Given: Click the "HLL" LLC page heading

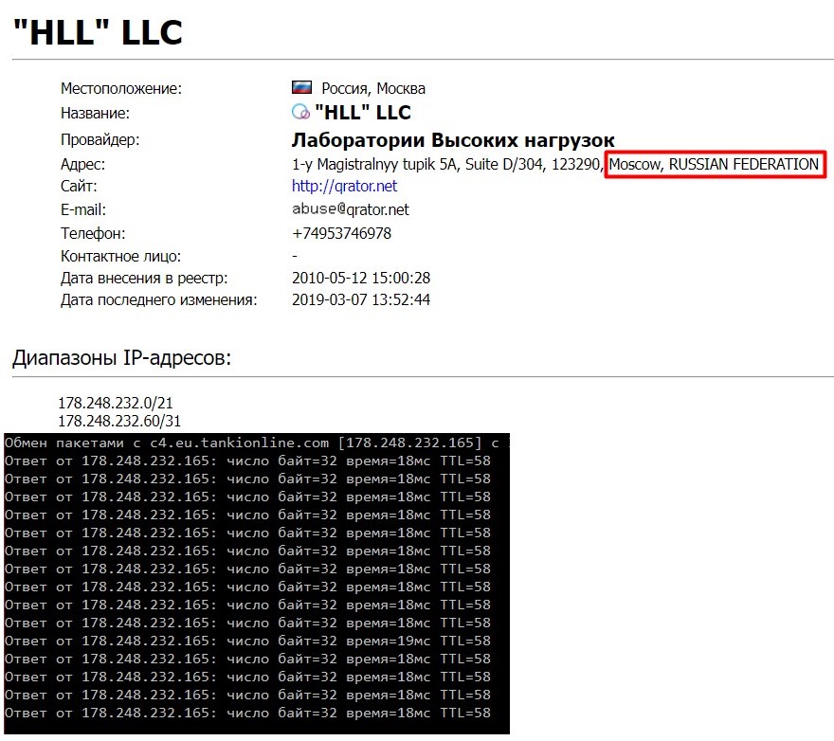Looking at the screenshot, I should click(x=98, y=32).
